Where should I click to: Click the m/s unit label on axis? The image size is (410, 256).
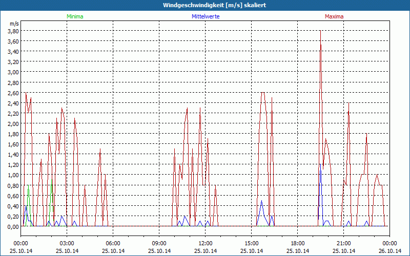point(14,24)
